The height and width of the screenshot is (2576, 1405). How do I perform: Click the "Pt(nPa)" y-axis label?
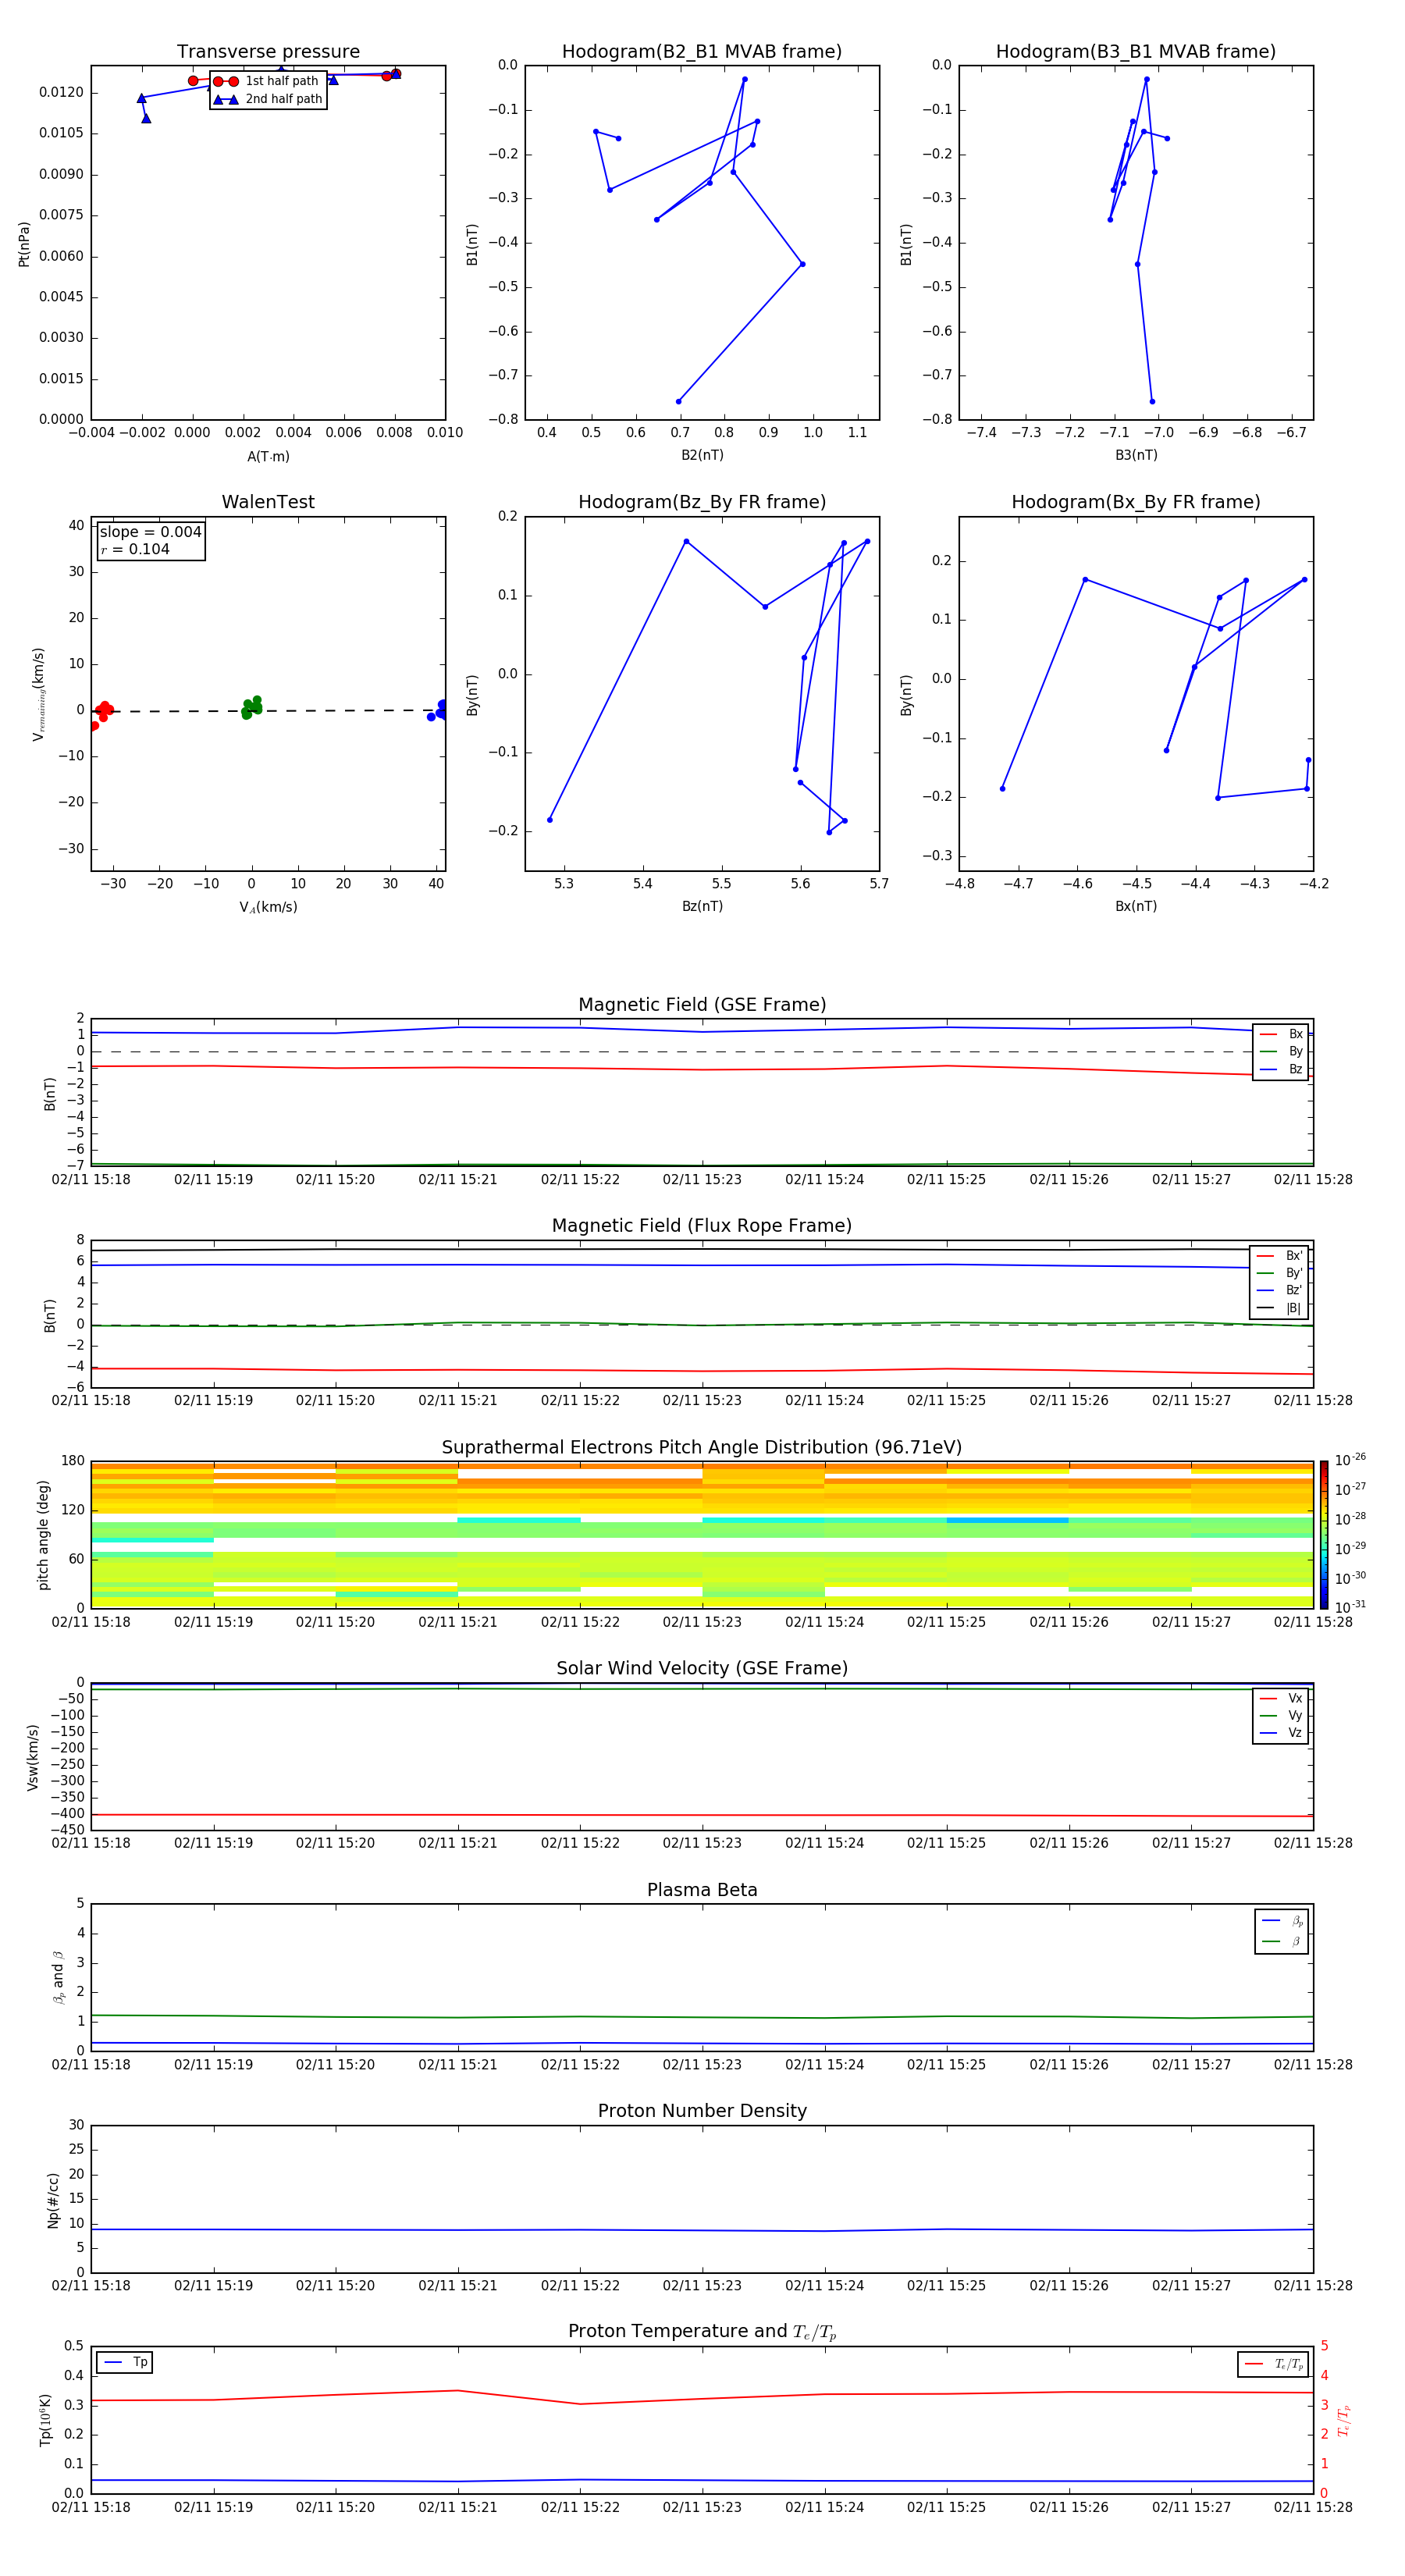pos(24,243)
